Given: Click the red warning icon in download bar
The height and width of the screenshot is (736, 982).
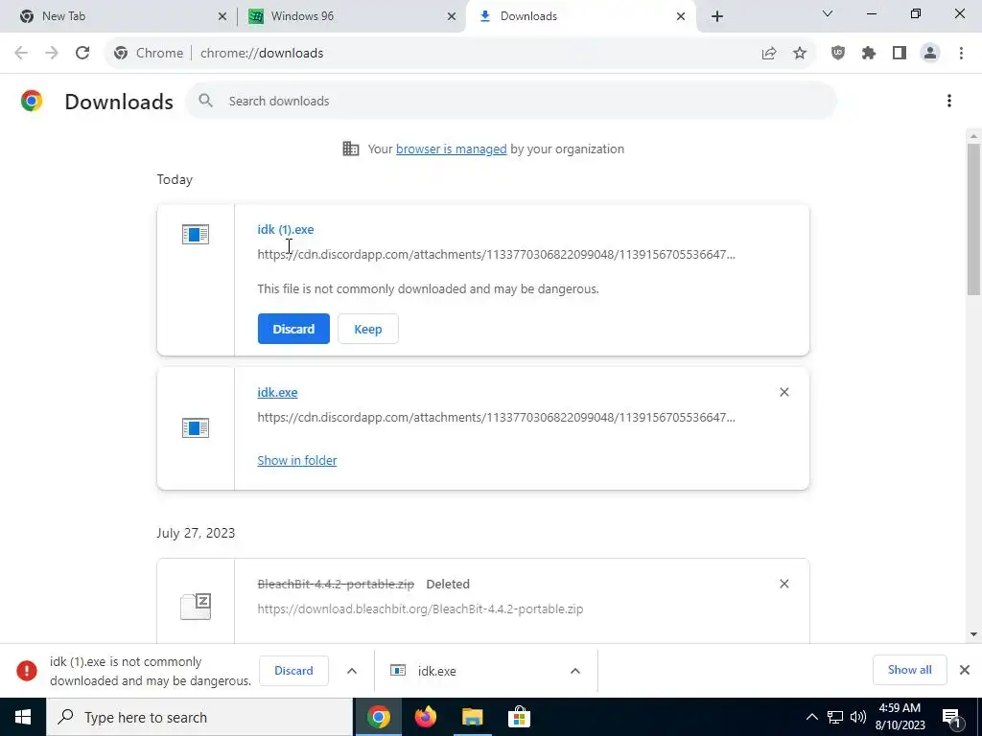Looking at the screenshot, I should (26, 670).
